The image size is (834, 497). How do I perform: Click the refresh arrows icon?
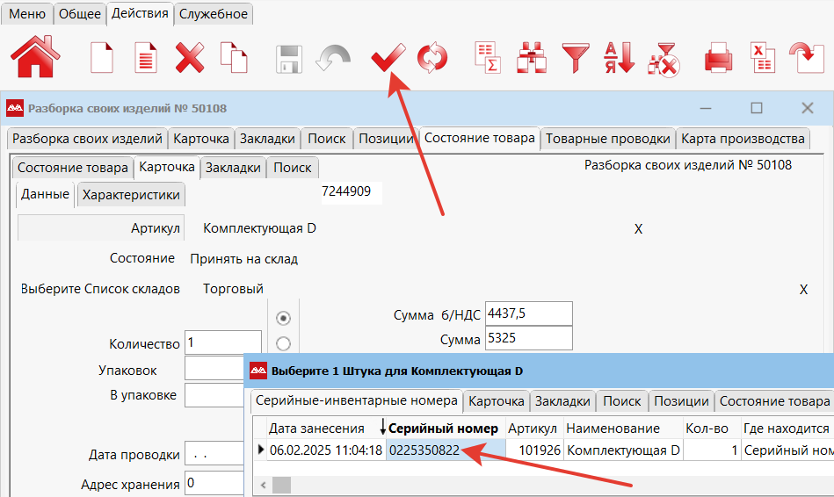(x=432, y=59)
